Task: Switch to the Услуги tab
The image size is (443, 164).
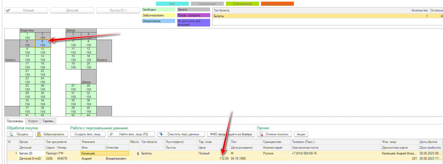Action: click(x=33, y=121)
